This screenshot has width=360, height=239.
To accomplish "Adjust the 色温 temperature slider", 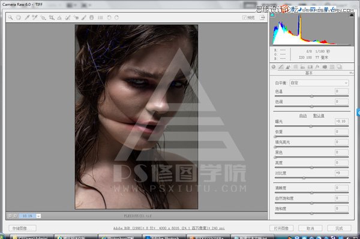I will (x=312, y=96).
